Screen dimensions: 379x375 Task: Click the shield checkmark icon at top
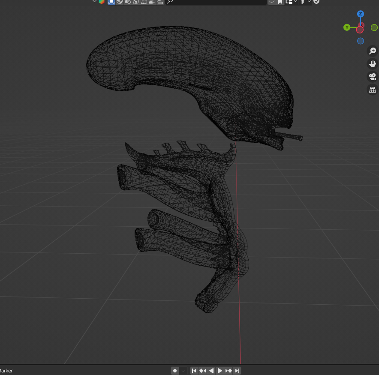point(316,2)
